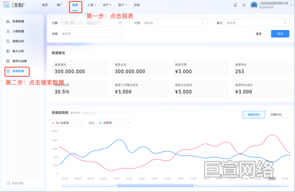Image resolution: width=295 pixels, height=192 pixels.
Task: Switch to 指标对比 view
Action: 254,115
